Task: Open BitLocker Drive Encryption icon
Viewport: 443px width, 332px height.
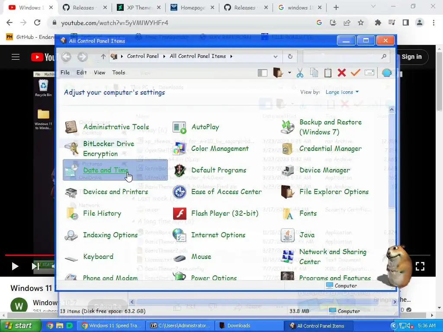Action: point(71,149)
